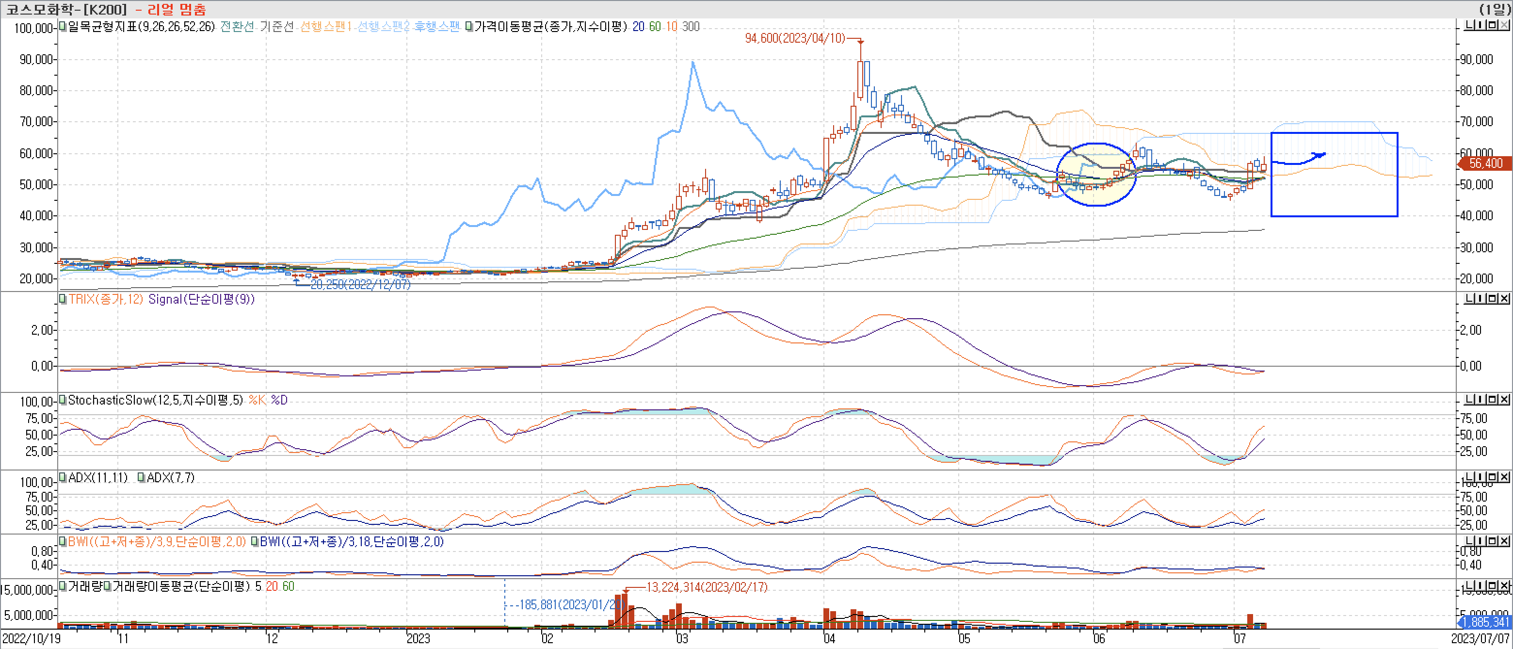Maximize the TRIX indicator pane
The width and height of the screenshot is (1513, 649).
coord(1493,298)
